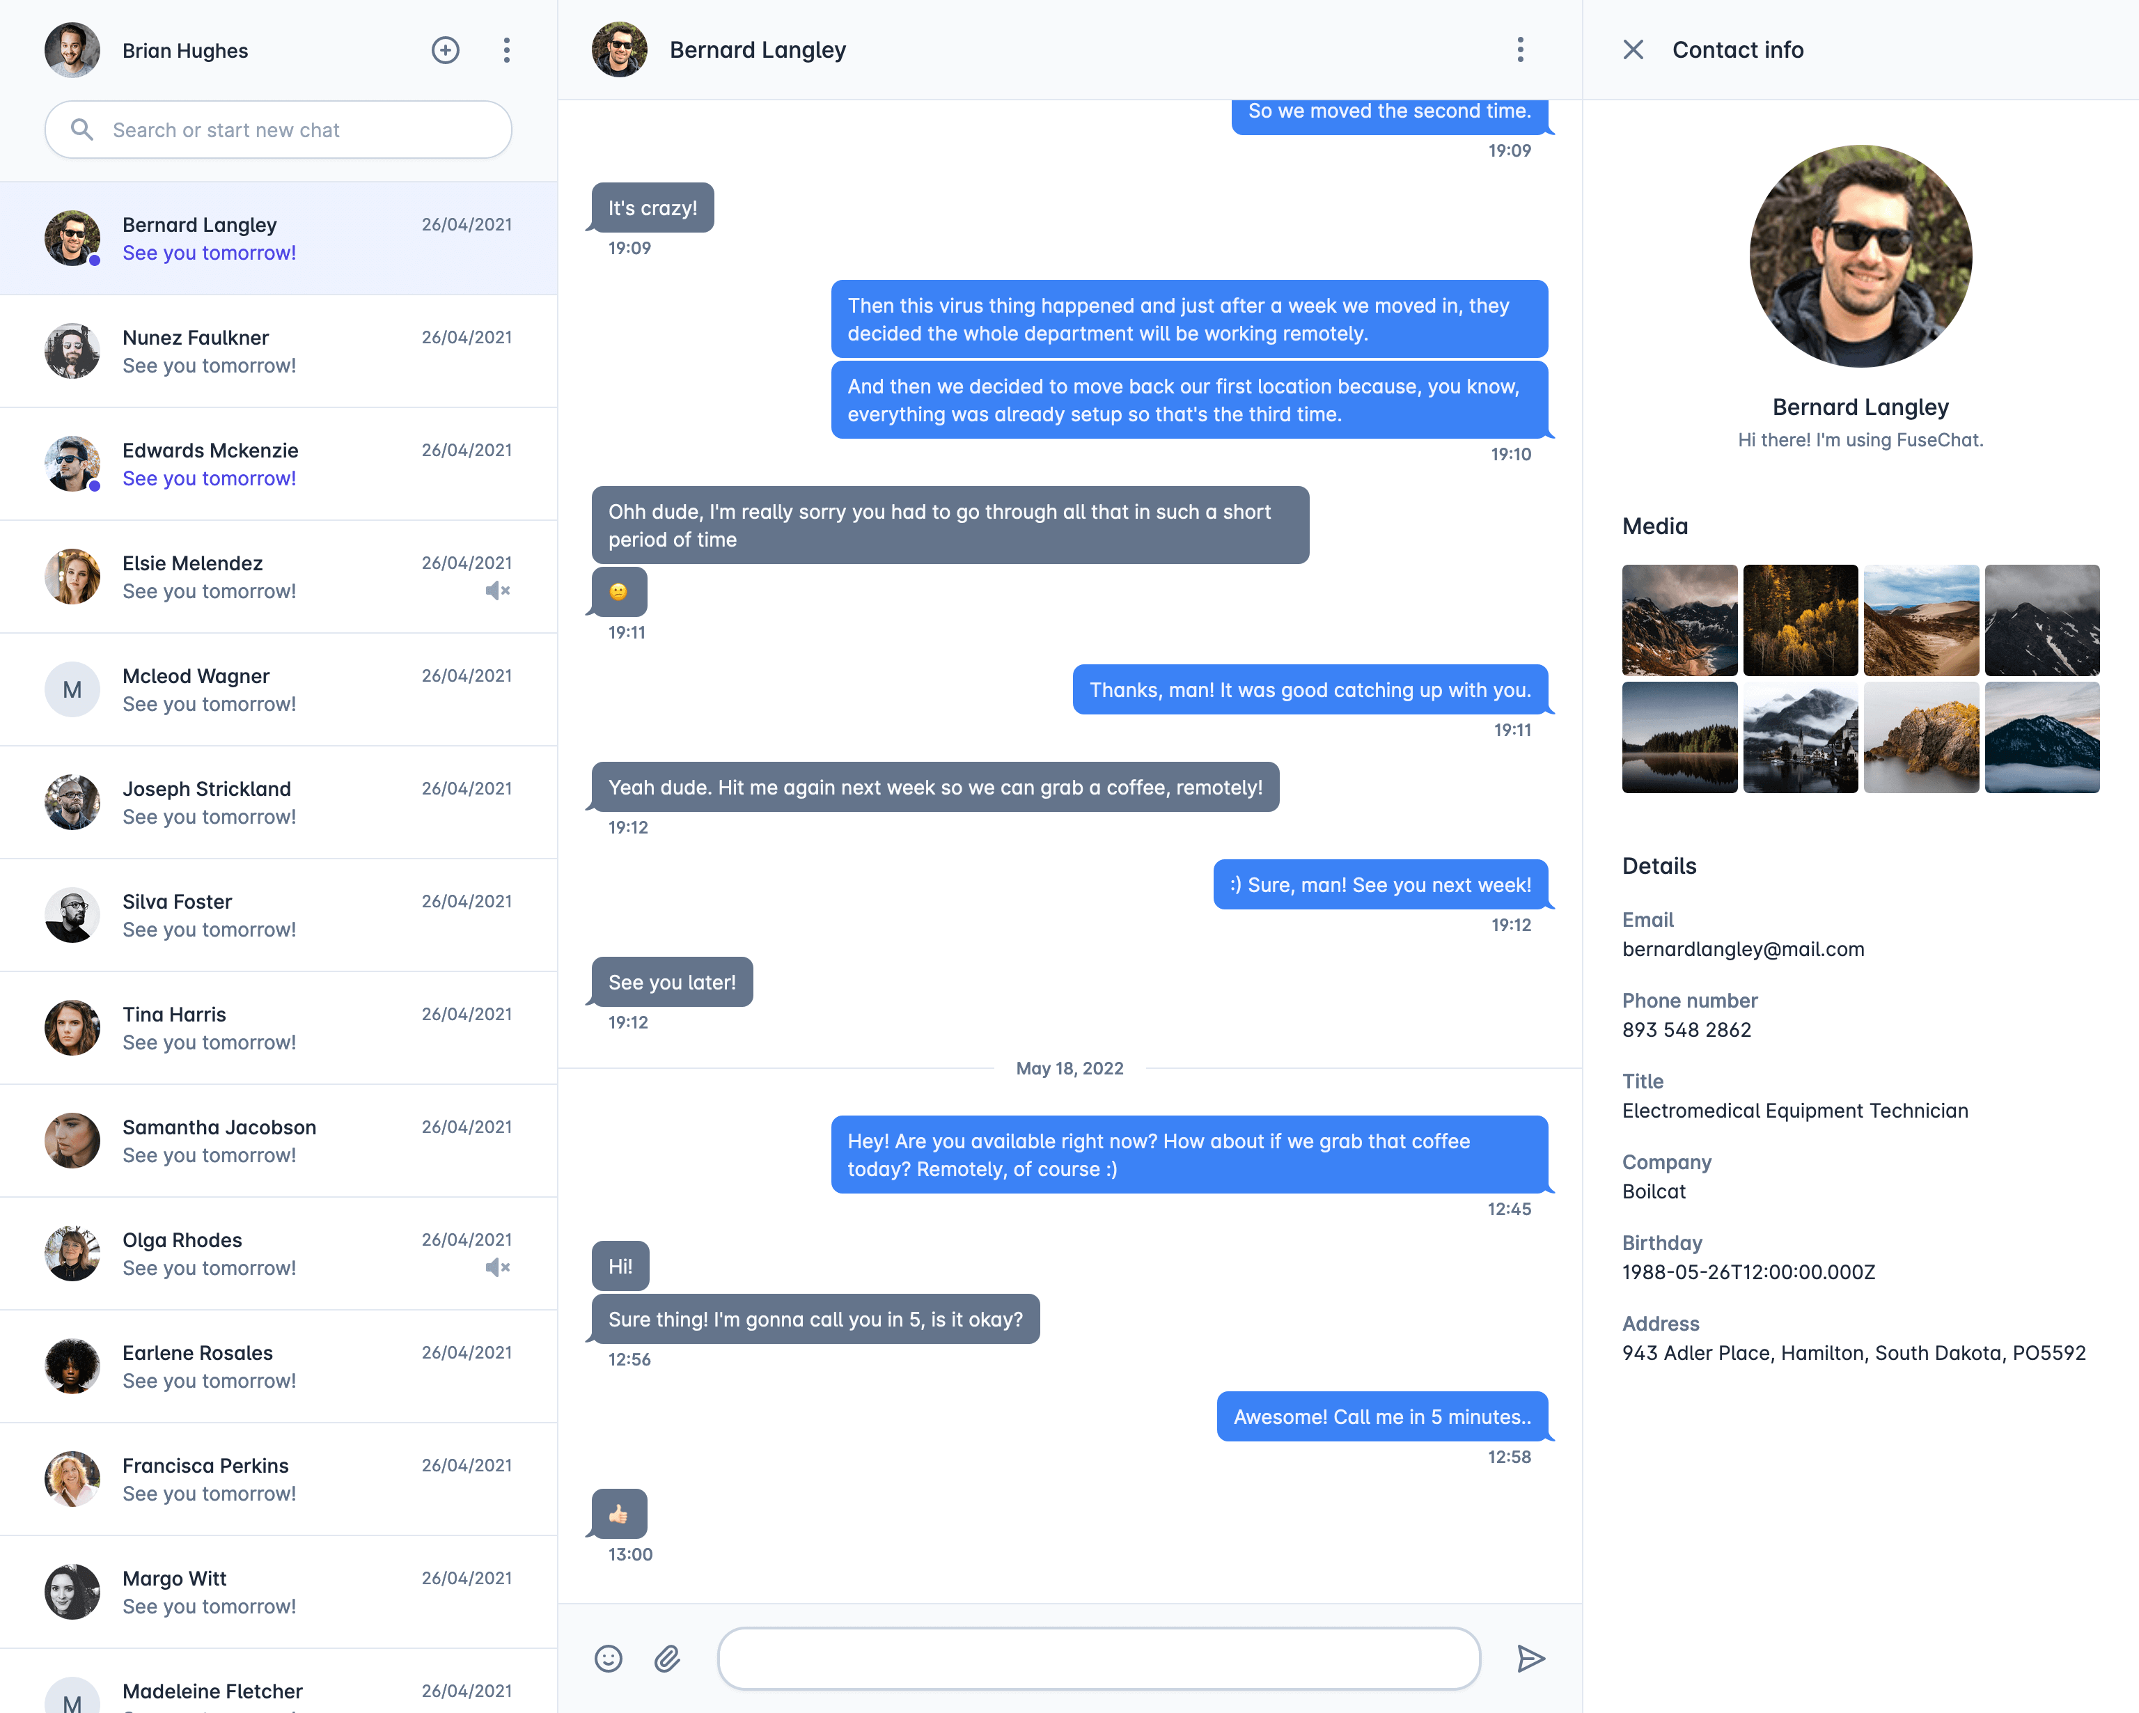Close the Contact info panel
The height and width of the screenshot is (1713, 2139).
[x=1633, y=49]
